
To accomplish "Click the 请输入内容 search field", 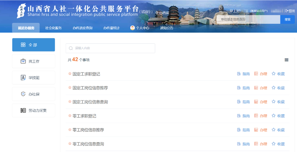I will (x=110, y=48).
